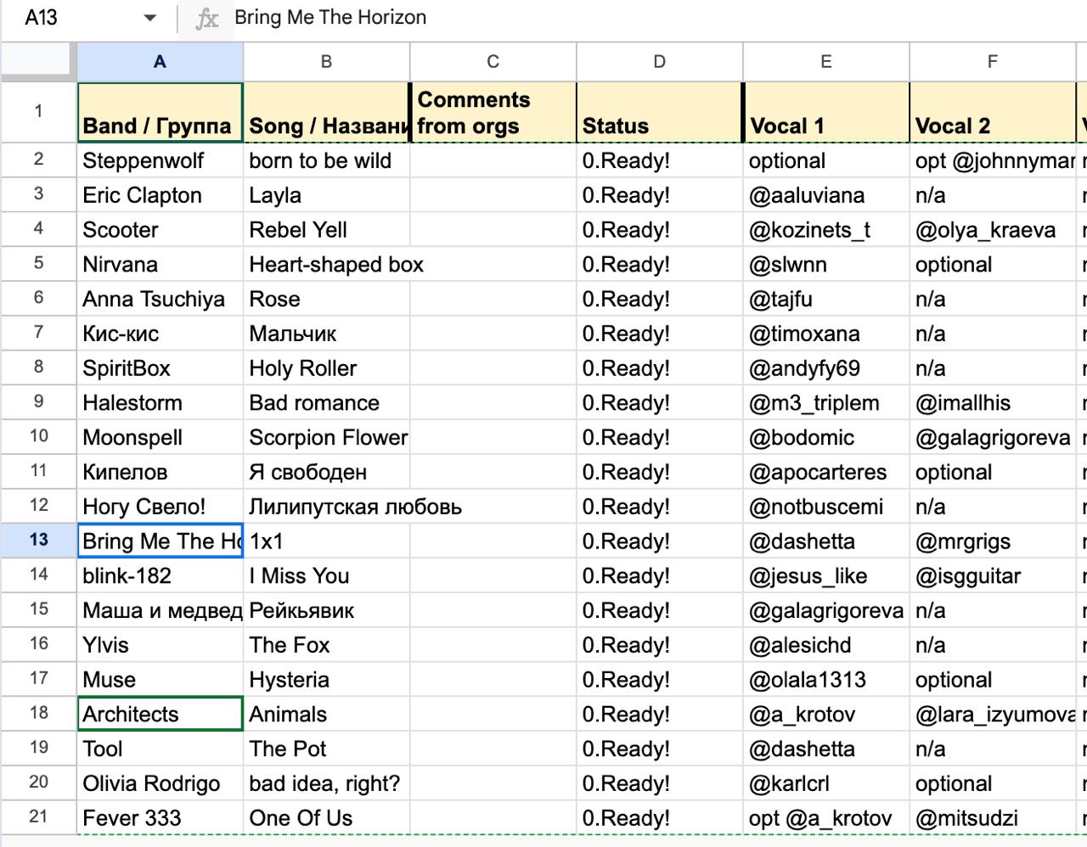Click the fx function icon
Image resolution: width=1087 pixels, height=847 pixels.
(x=206, y=18)
